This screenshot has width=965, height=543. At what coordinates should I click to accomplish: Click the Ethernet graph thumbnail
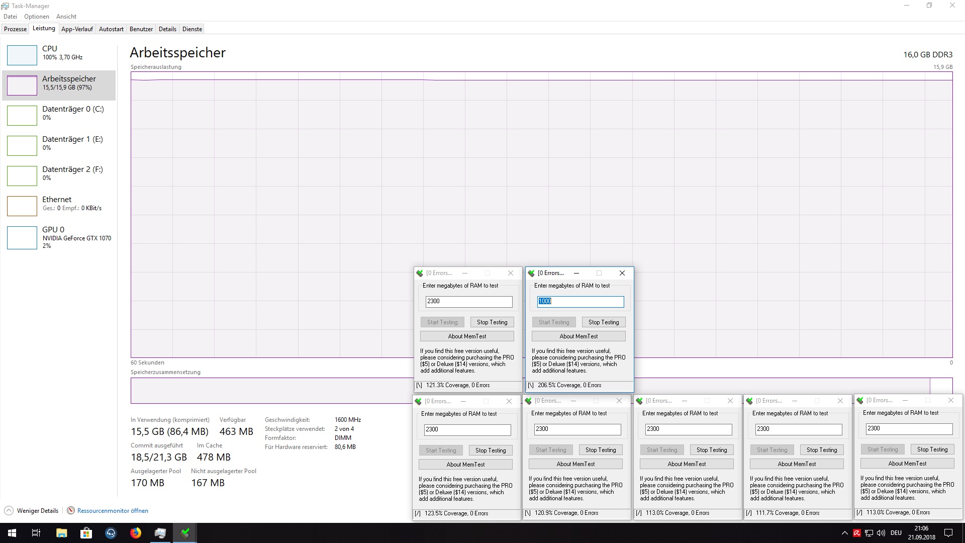click(x=22, y=206)
